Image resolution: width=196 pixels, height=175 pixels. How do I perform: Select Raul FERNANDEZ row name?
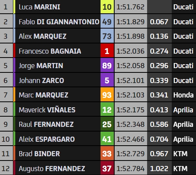tap(46, 124)
